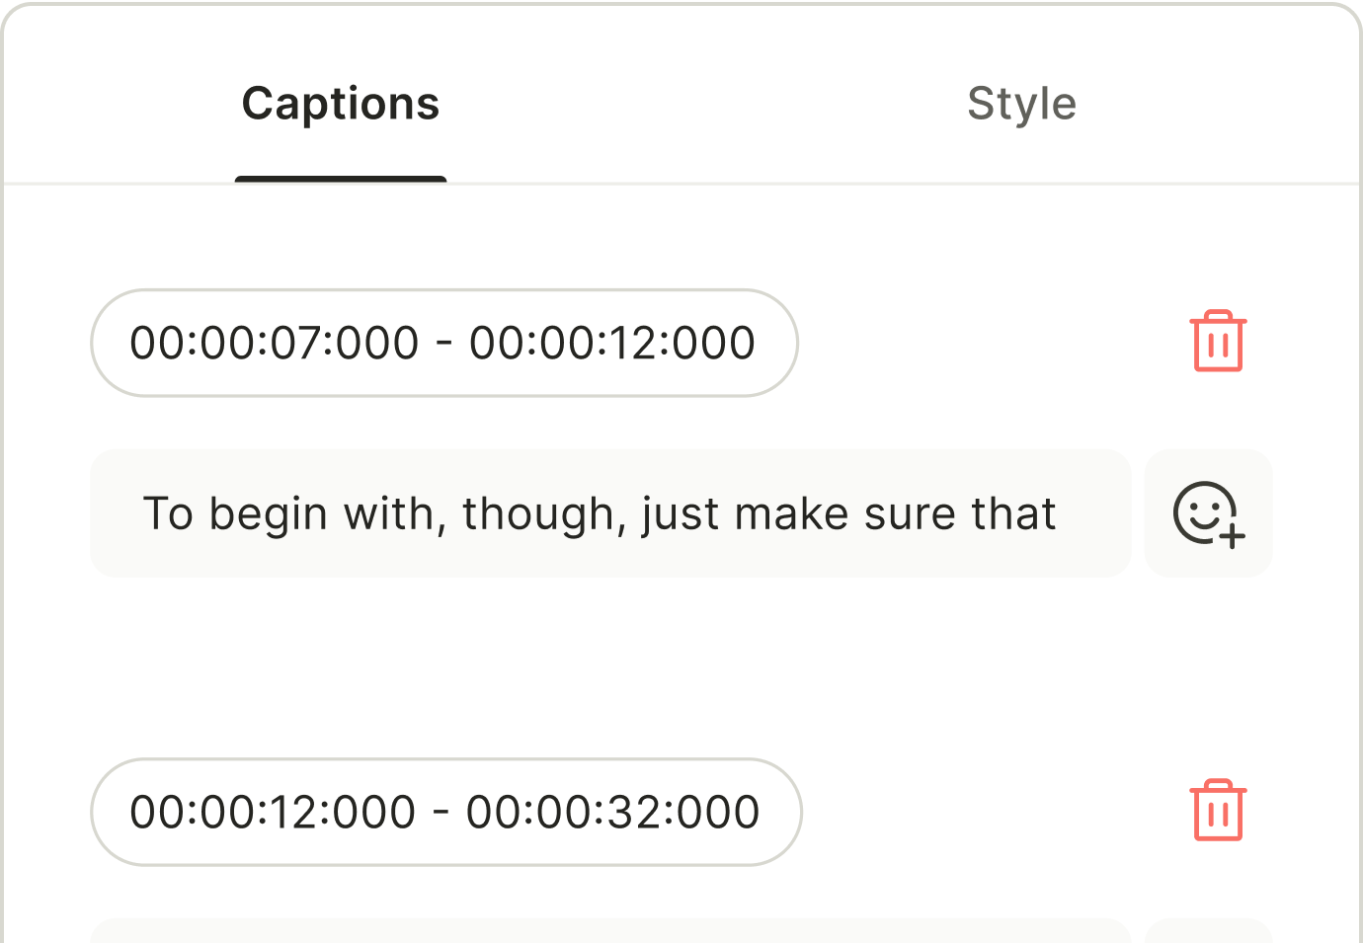This screenshot has width=1363, height=943.
Task: Click start time 00:00:12:000 in second caption
Action: 273,812
